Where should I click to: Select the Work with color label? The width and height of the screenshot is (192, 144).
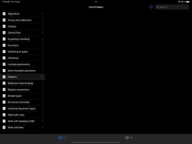[16, 115]
